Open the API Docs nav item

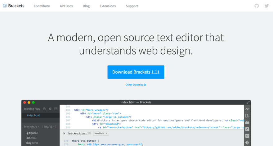(66, 6)
